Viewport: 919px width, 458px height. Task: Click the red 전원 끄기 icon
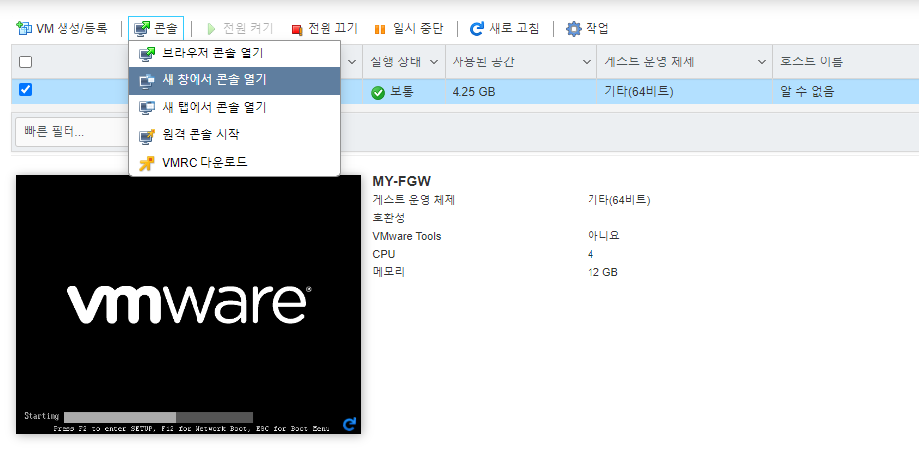(297, 28)
